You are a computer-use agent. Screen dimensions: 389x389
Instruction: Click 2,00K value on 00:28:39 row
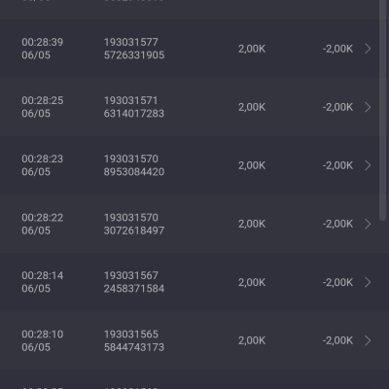click(x=252, y=49)
